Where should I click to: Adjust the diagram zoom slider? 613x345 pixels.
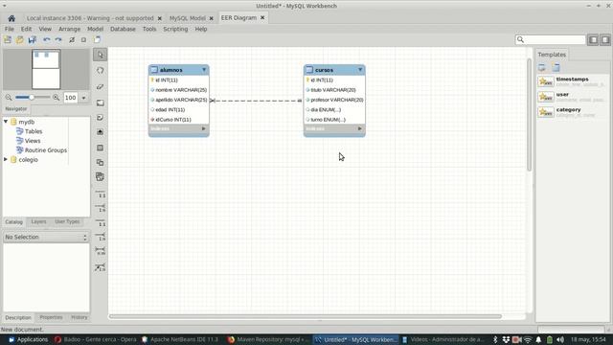[x=32, y=98]
